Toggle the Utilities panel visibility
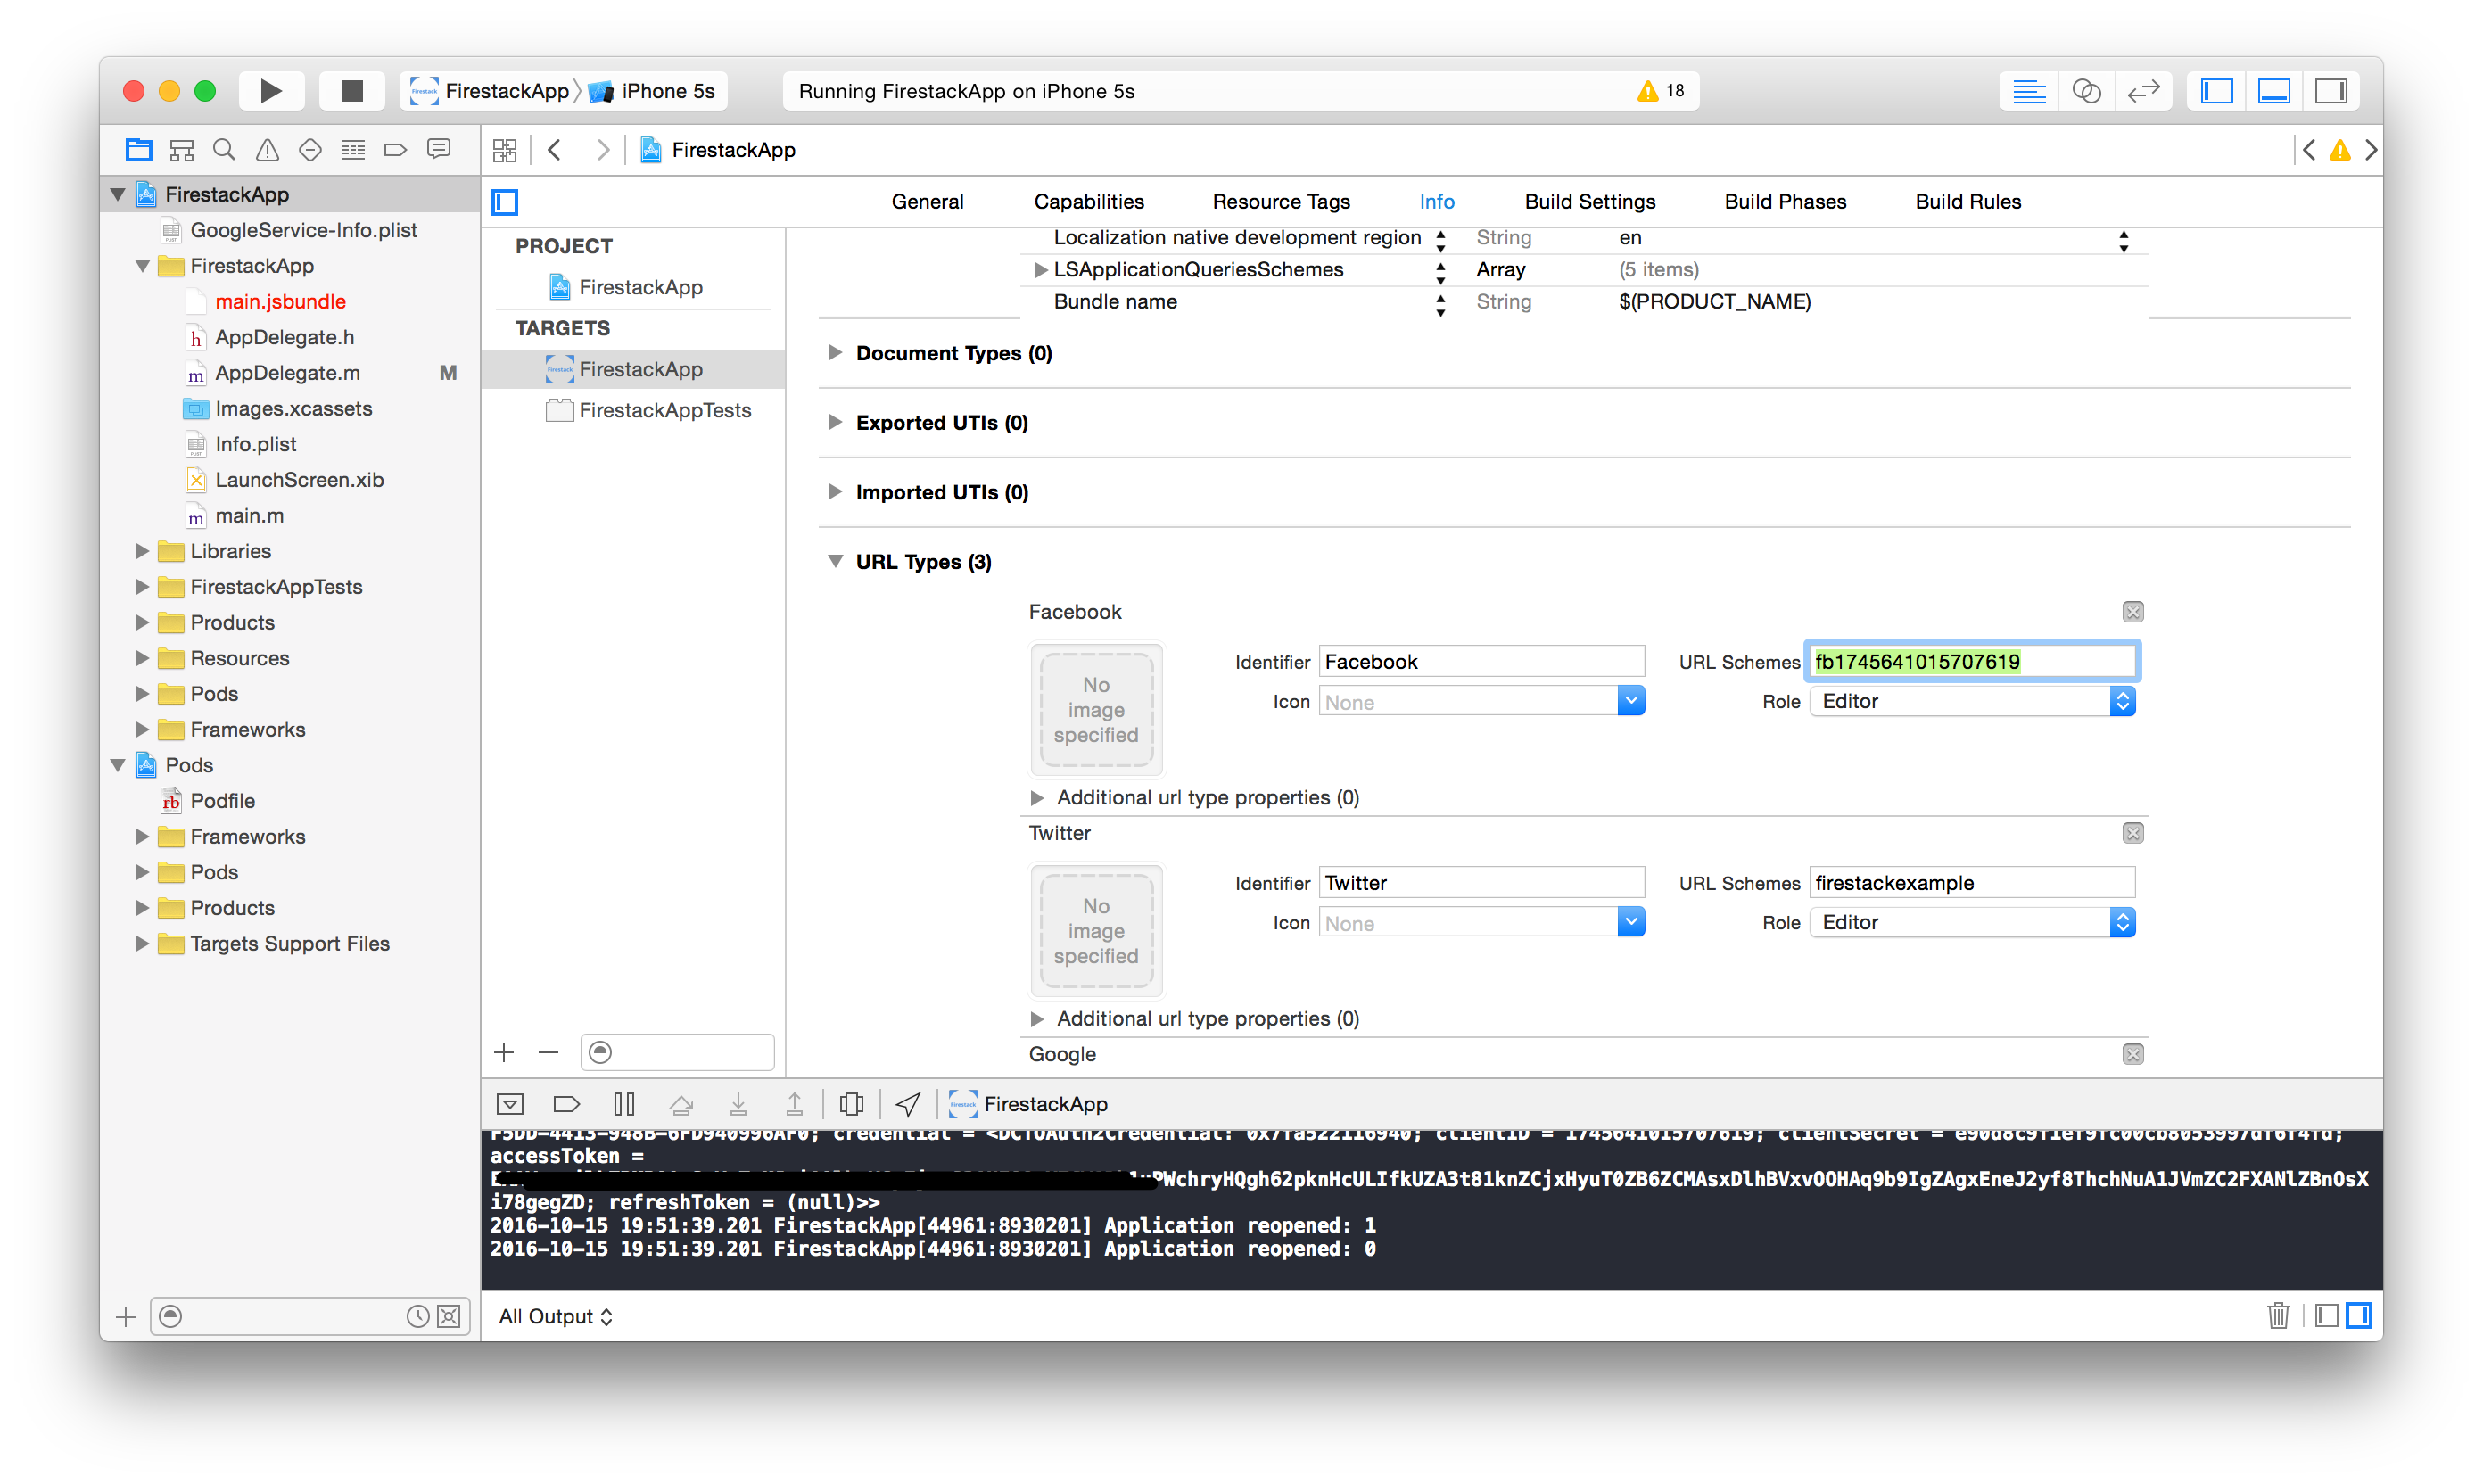This screenshot has width=2483, height=1484. [x=2331, y=91]
